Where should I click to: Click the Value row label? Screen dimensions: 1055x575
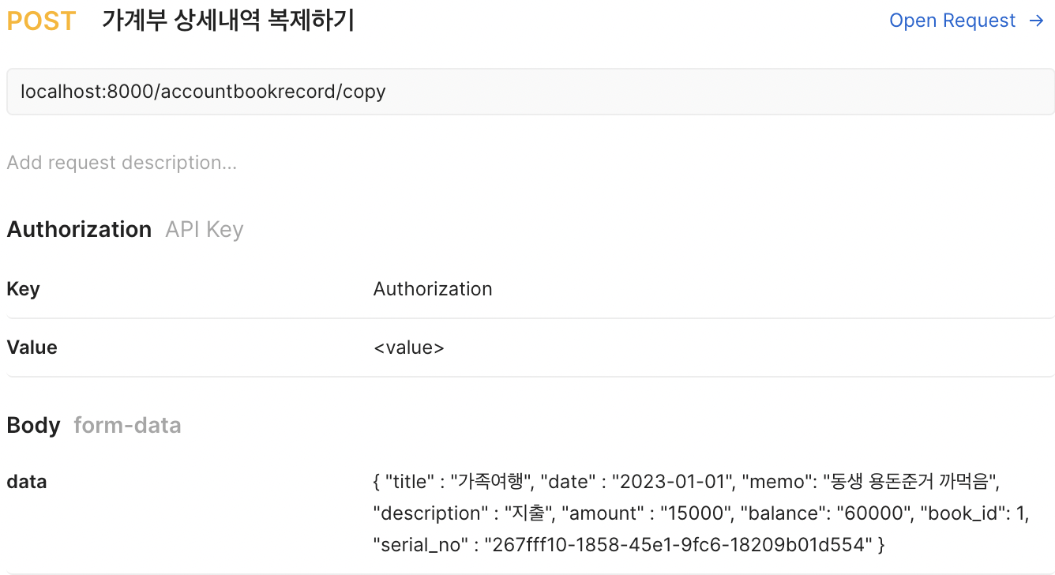coord(32,347)
